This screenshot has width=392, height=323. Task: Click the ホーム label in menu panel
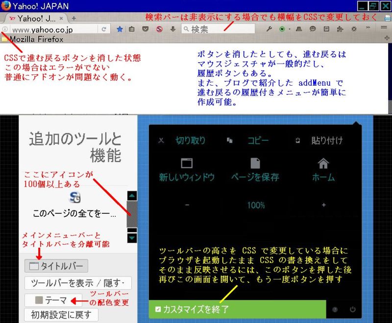323,177
